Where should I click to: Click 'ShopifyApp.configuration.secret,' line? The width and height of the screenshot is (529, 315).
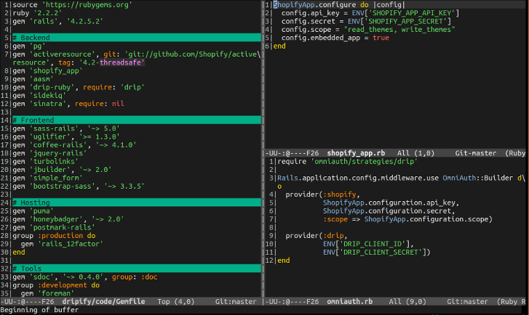tap(389, 210)
